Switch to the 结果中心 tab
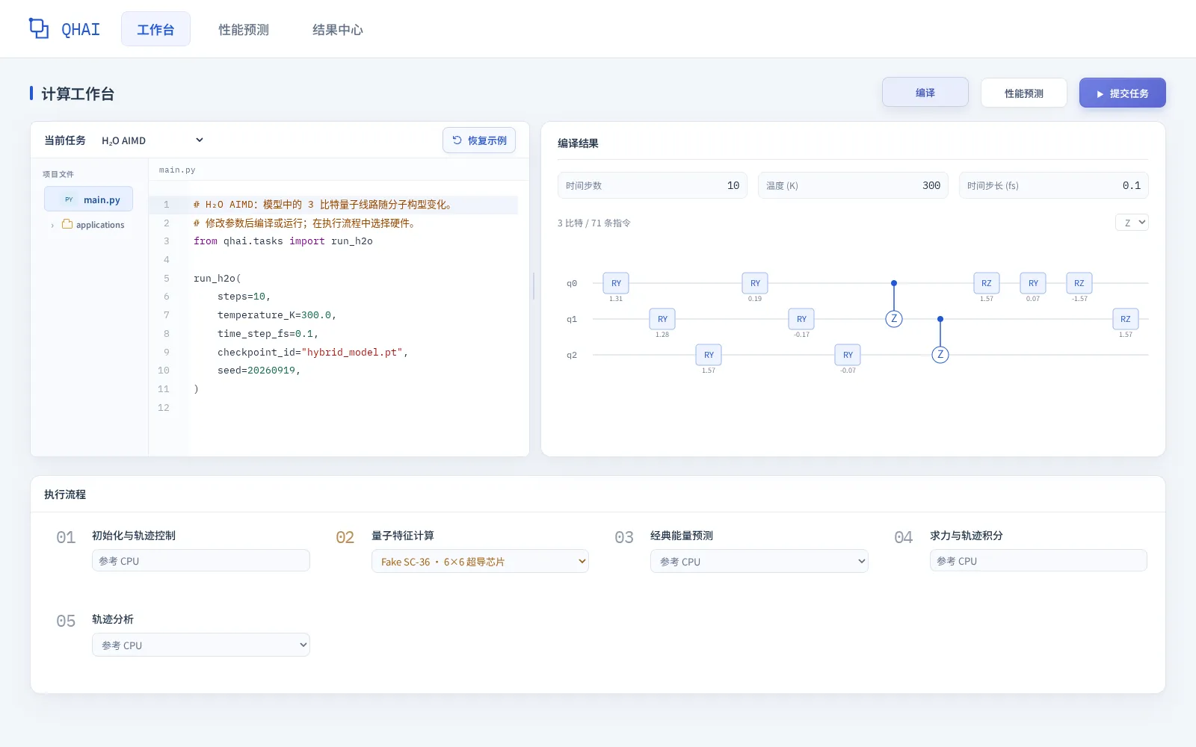 338,29
